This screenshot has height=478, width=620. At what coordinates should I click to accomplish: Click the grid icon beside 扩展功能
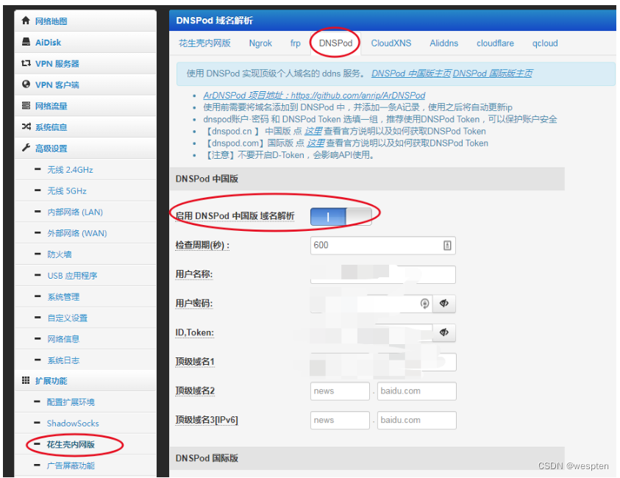pos(26,380)
